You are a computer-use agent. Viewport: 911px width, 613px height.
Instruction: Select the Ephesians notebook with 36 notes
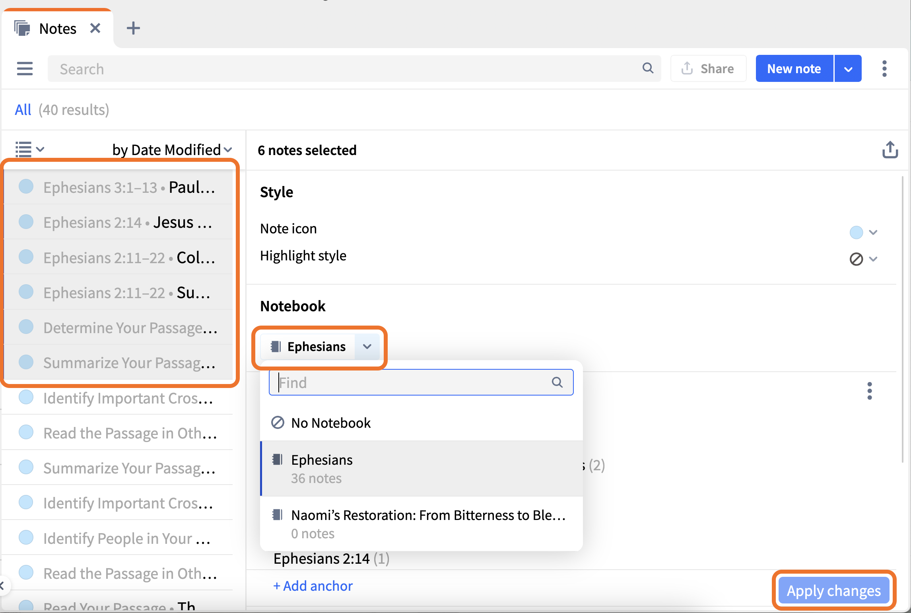point(421,469)
